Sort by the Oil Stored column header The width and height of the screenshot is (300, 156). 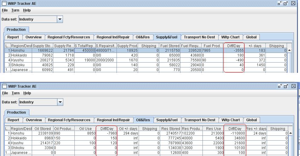43,129
